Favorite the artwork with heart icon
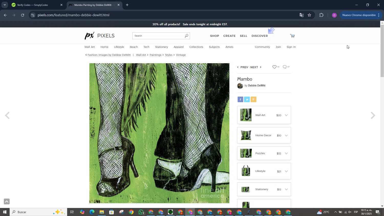The width and height of the screenshot is (384, 216). point(274,67)
